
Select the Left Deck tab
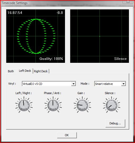click(25, 71)
